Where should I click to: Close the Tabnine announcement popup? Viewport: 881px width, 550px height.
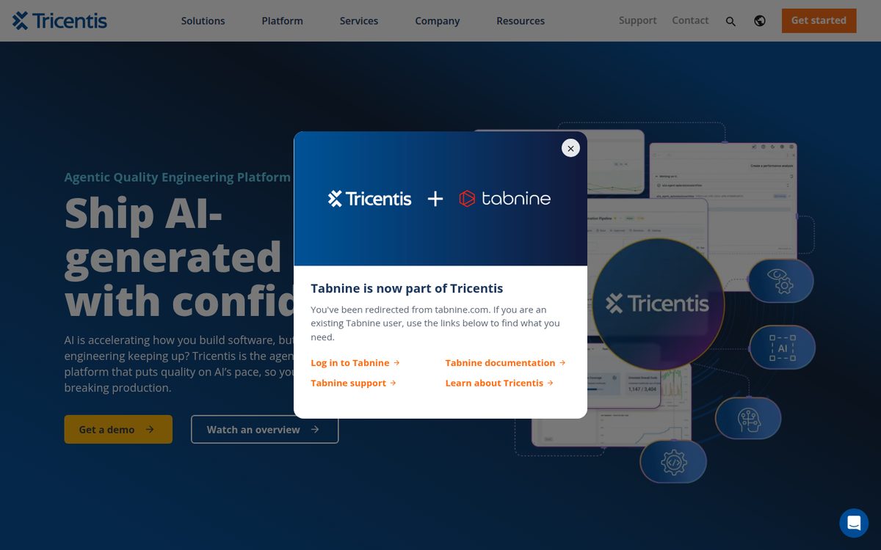click(570, 148)
